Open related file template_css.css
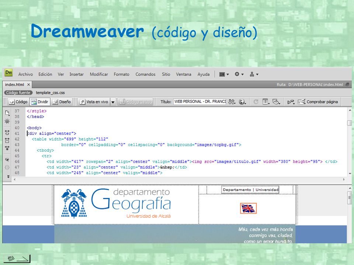 point(50,93)
